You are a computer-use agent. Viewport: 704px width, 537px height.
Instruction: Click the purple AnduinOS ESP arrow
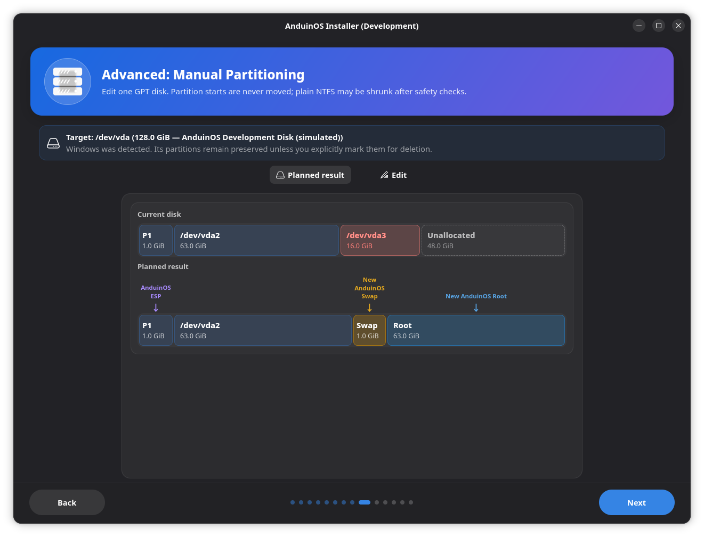click(x=156, y=308)
